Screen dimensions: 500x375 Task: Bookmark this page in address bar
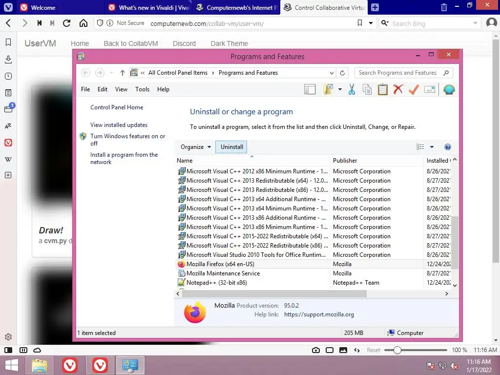360,23
